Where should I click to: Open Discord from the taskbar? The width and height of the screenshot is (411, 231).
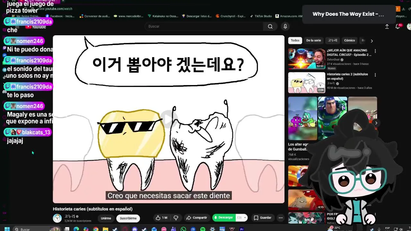[x=135, y=229]
